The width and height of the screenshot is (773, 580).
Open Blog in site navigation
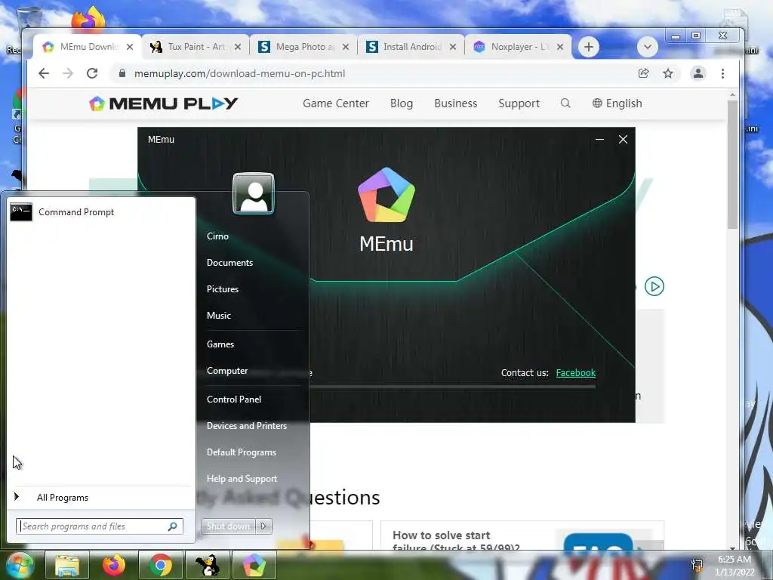point(402,103)
